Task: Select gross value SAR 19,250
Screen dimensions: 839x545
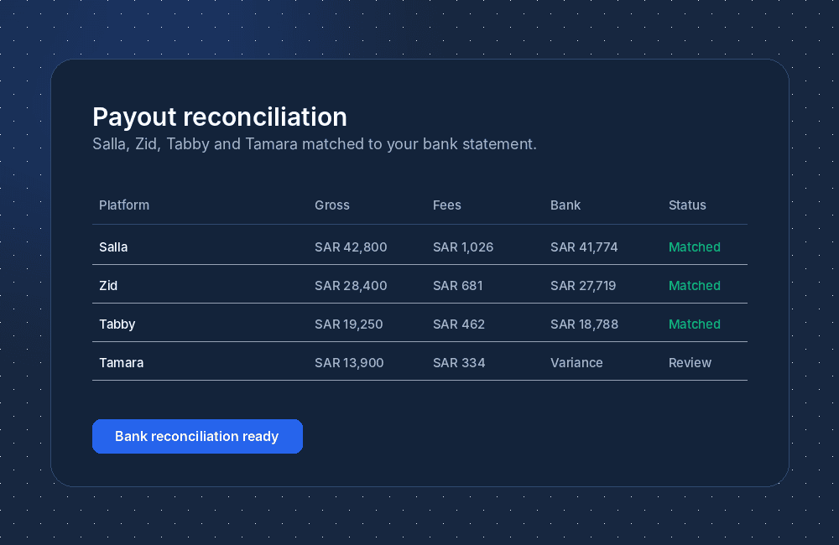Action: coord(349,324)
